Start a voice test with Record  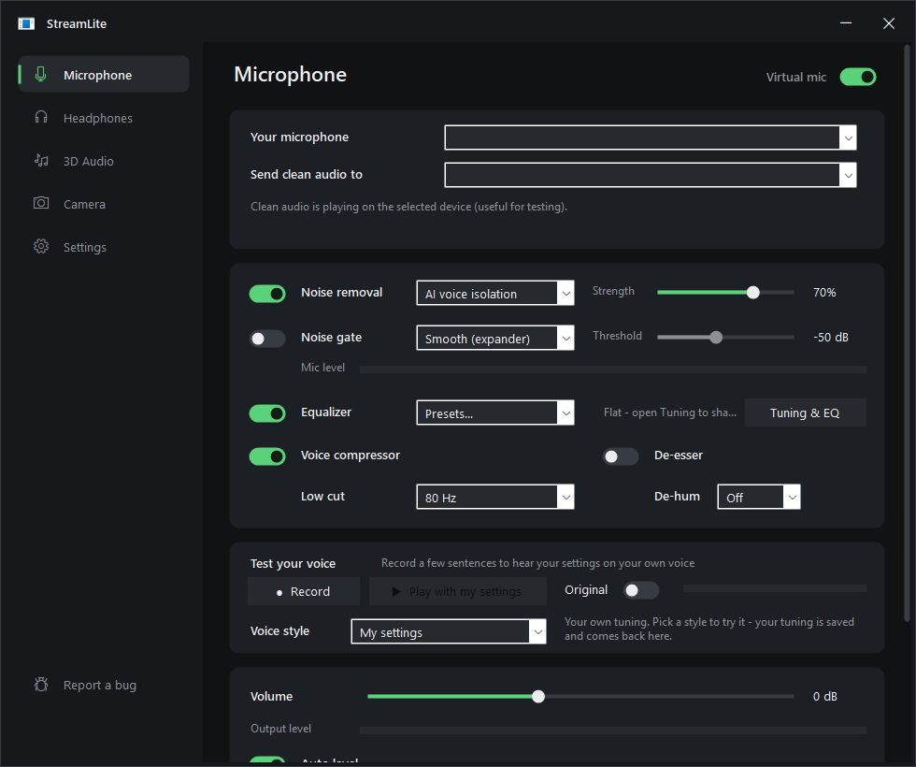(304, 591)
